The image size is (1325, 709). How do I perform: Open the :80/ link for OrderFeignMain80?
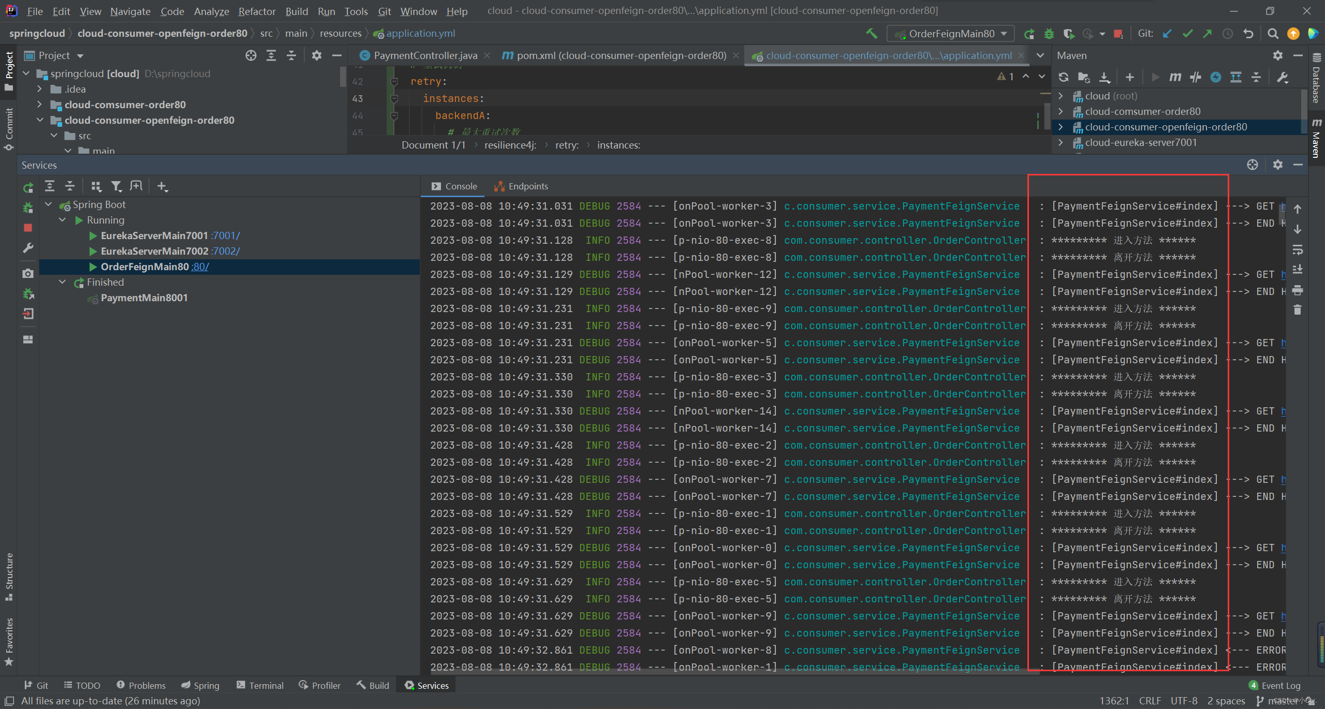click(x=200, y=267)
